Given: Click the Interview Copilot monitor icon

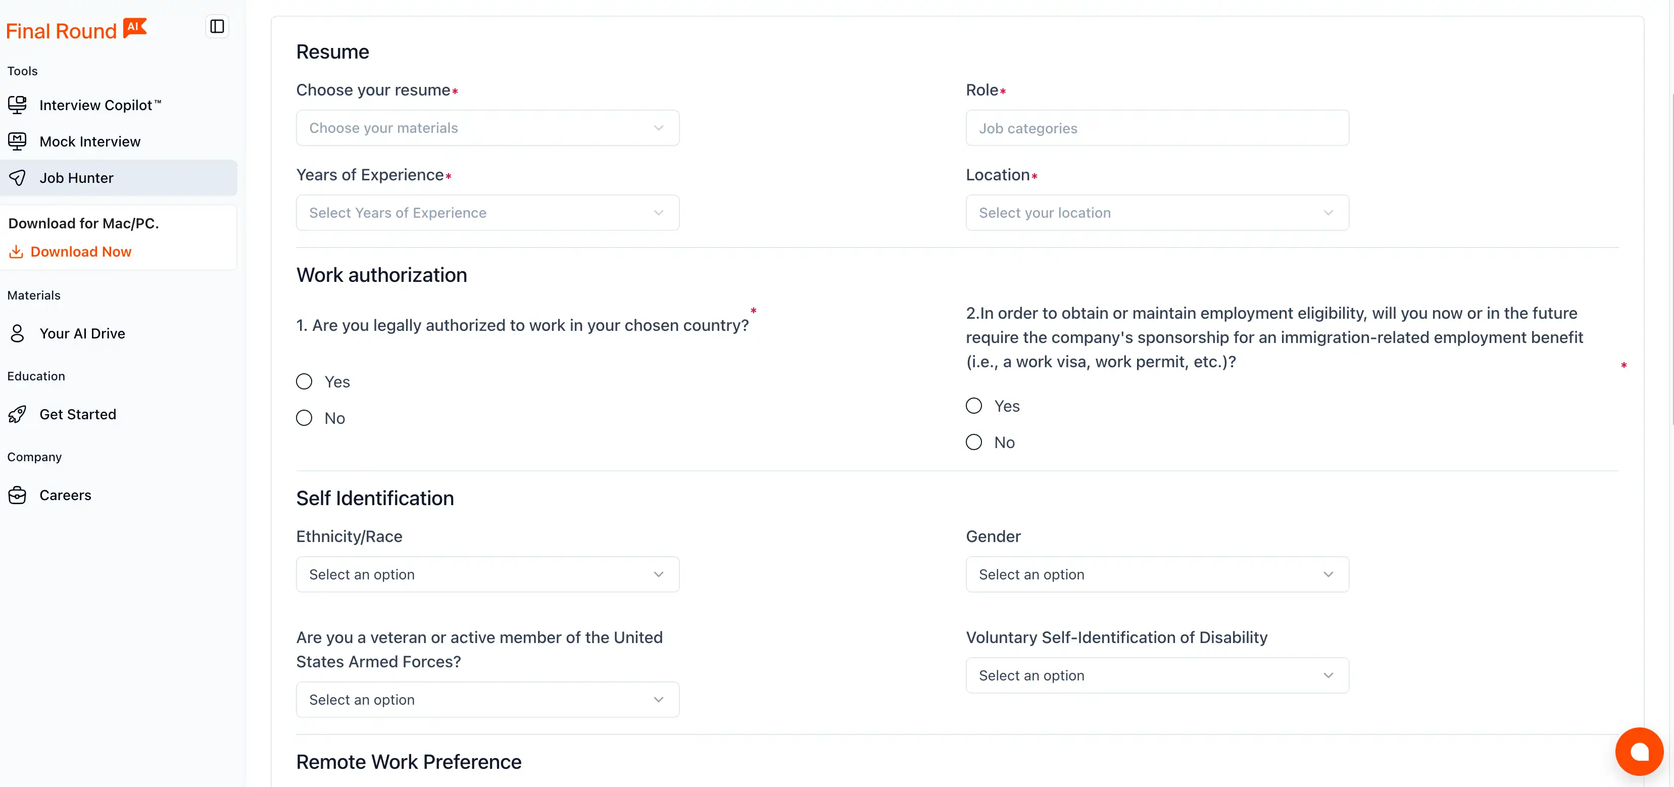Looking at the screenshot, I should tap(18, 105).
